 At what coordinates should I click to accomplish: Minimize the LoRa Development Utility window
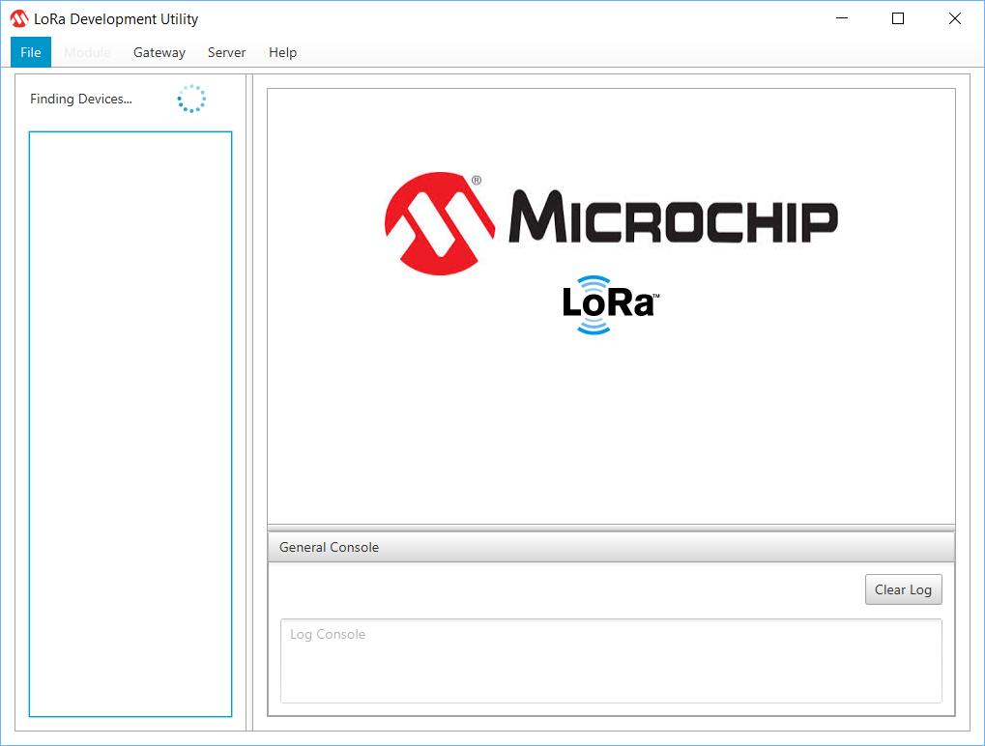coord(842,18)
